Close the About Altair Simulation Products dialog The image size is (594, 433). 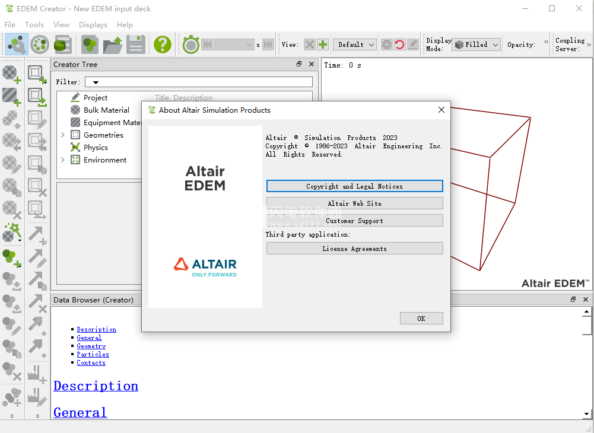point(441,110)
